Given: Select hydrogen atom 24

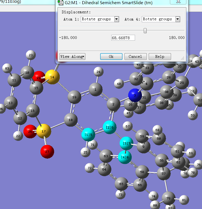Looking at the screenshot, I should 98,72.
